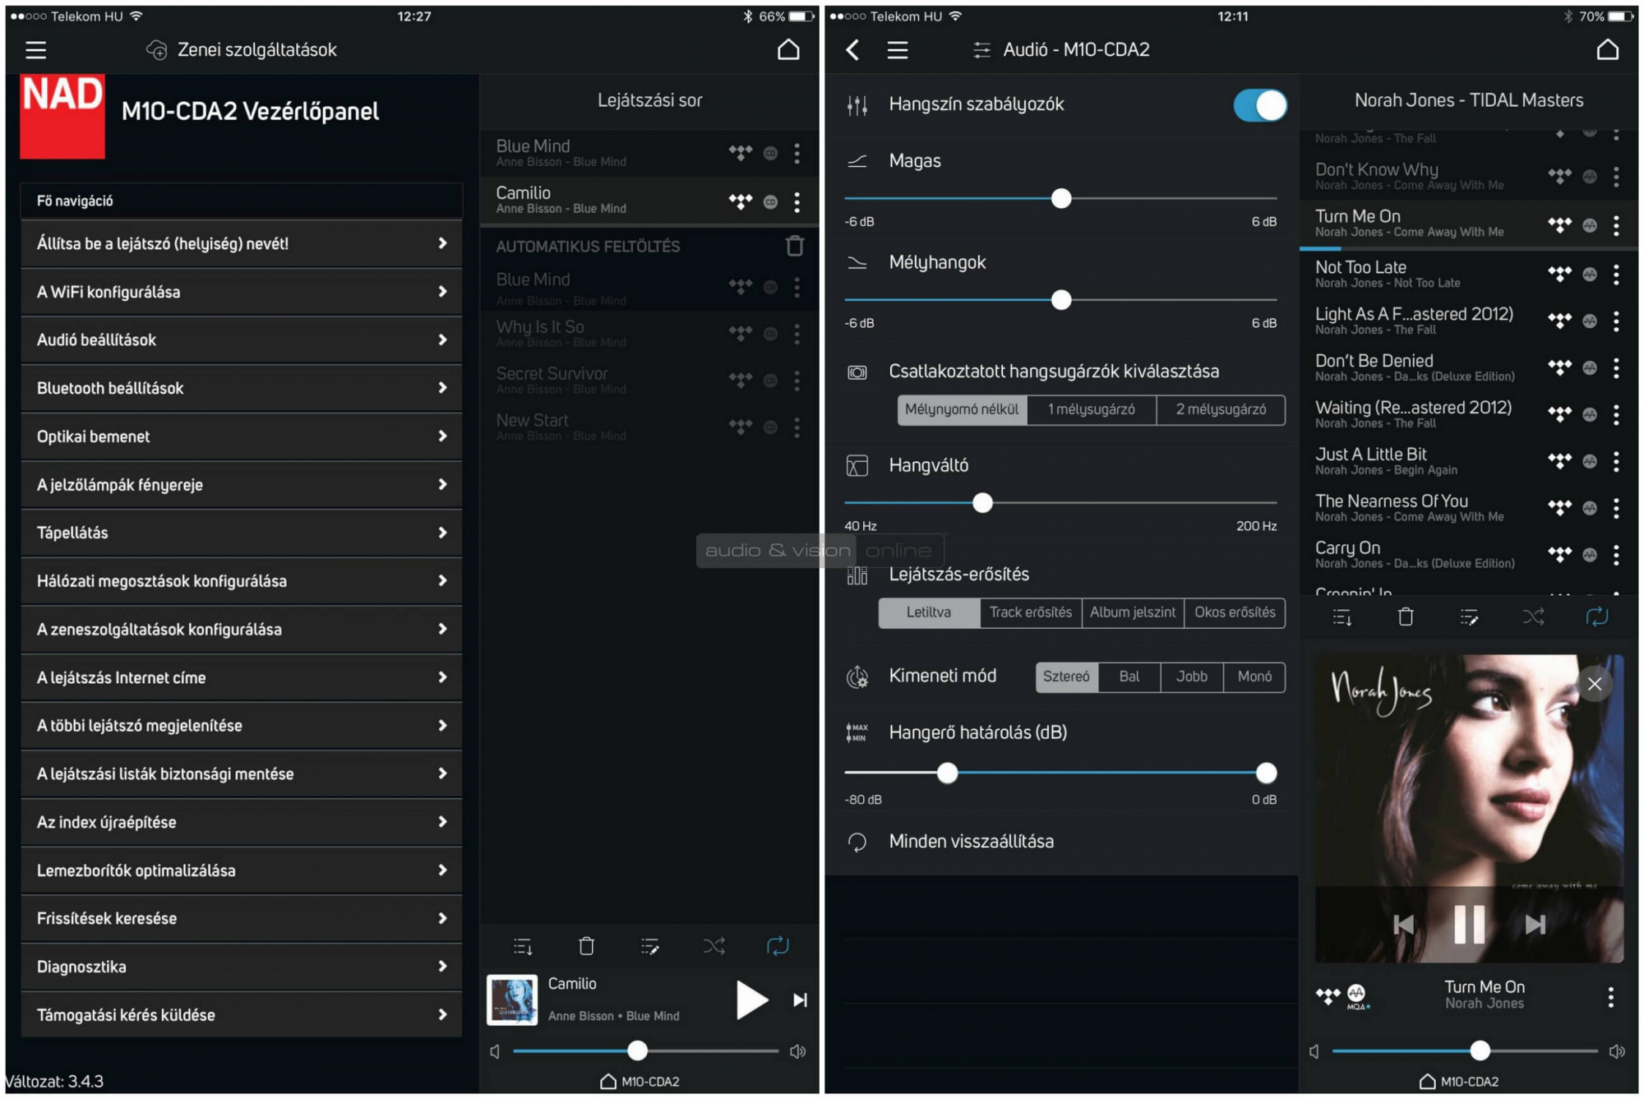Toggle shuffle in Norah Jones queue toolbar
The height and width of the screenshot is (1099, 1644).
click(1532, 616)
